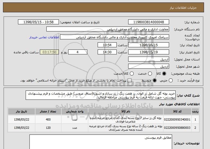Click the request creator name field
Image resolution: width=210 pixels, height=149 pixels.
click(115, 37)
